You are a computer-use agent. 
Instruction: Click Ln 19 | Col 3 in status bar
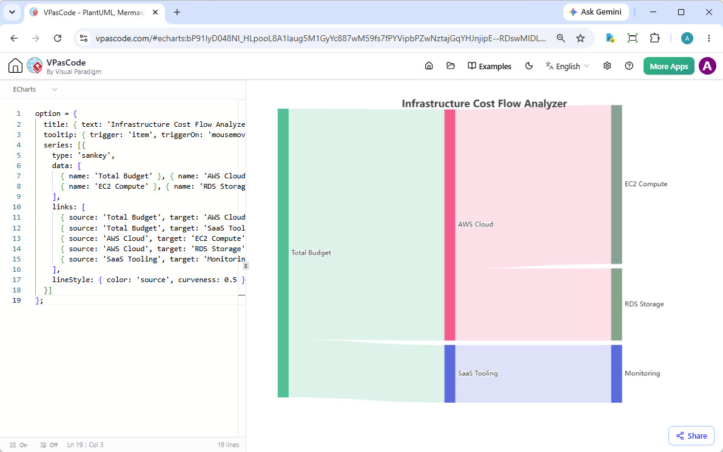86,445
